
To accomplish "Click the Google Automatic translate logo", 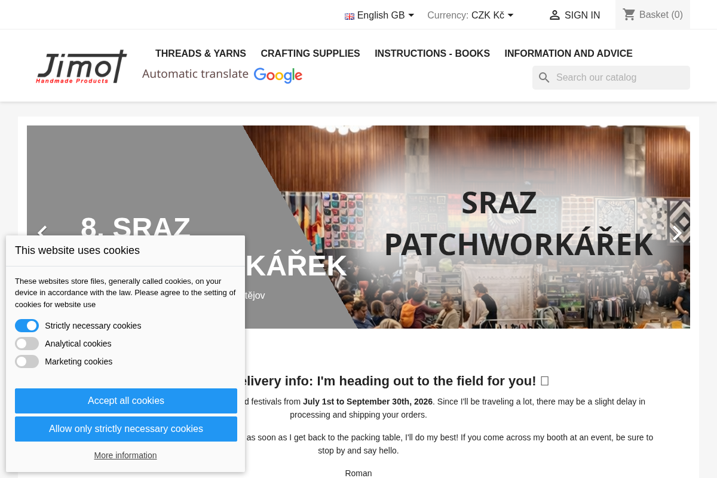I will [x=222, y=75].
